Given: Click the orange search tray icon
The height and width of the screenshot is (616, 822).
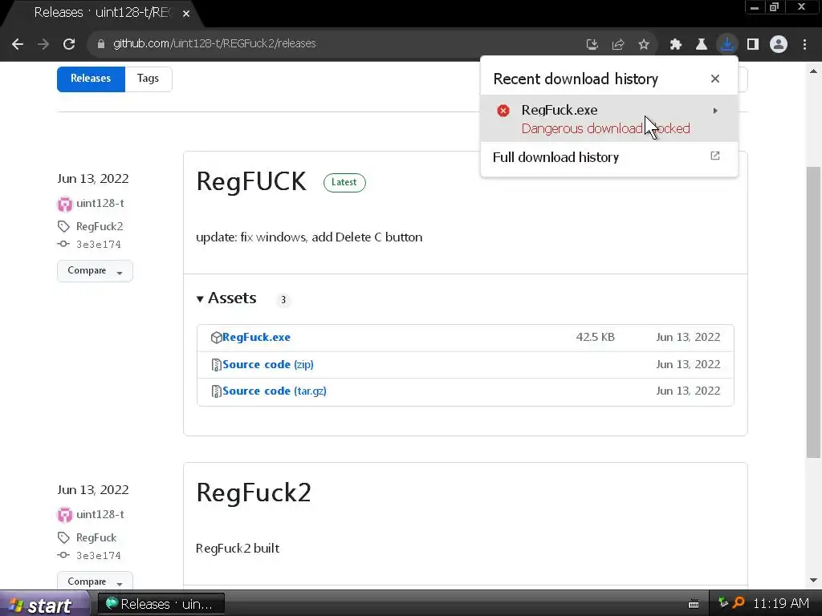Looking at the screenshot, I should pos(739,603).
